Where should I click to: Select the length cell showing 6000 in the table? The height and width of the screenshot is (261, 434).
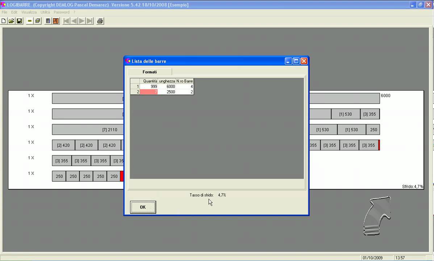167,86
